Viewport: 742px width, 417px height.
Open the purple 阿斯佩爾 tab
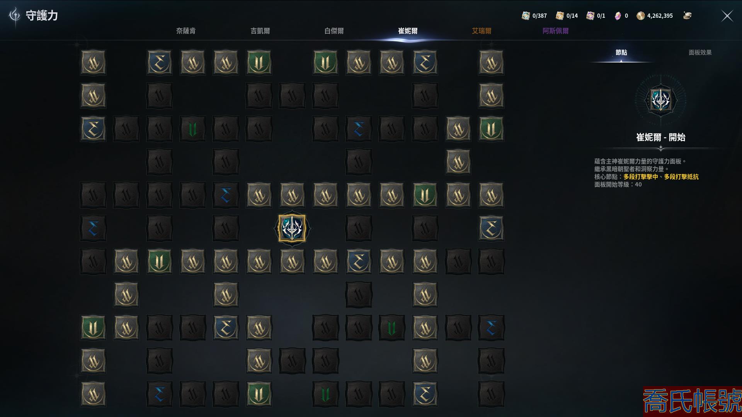555,31
